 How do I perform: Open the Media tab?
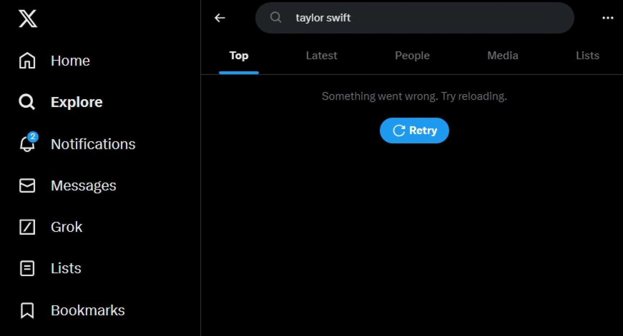[503, 56]
